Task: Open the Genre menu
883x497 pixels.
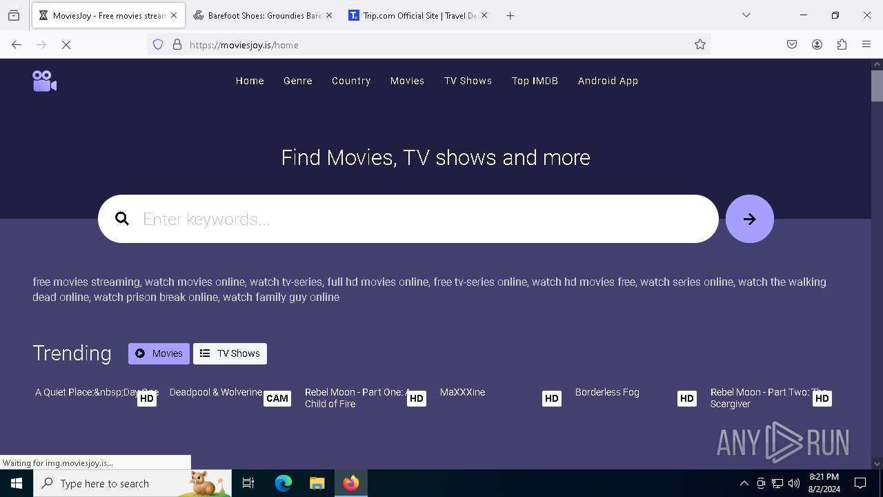Action: (x=298, y=81)
